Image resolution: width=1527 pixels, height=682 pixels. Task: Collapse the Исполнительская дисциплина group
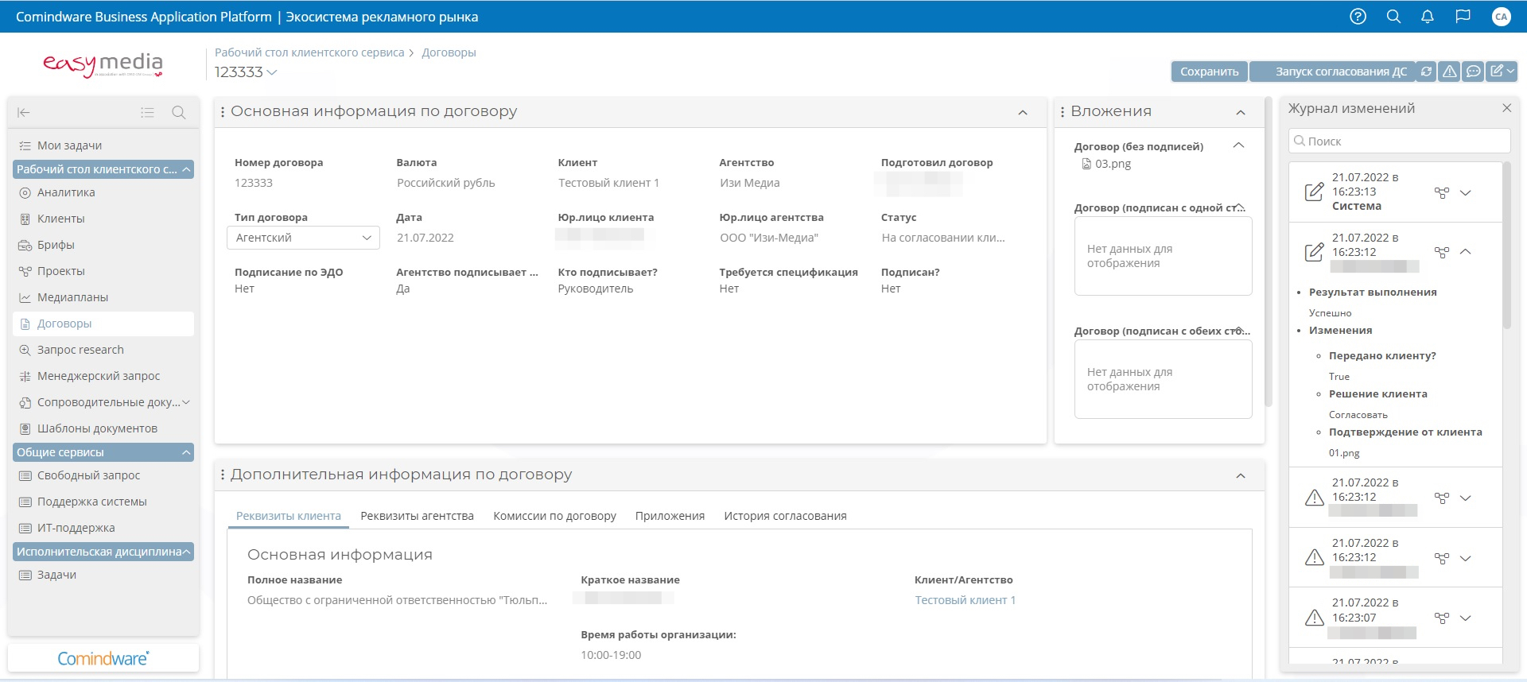click(103, 552)
